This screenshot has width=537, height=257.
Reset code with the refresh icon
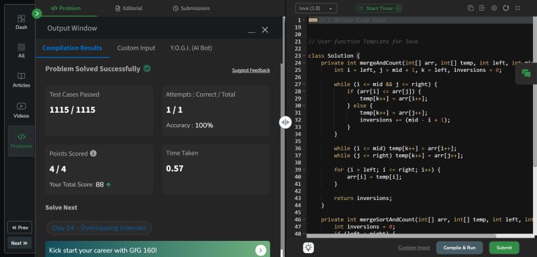coord(506,8)
